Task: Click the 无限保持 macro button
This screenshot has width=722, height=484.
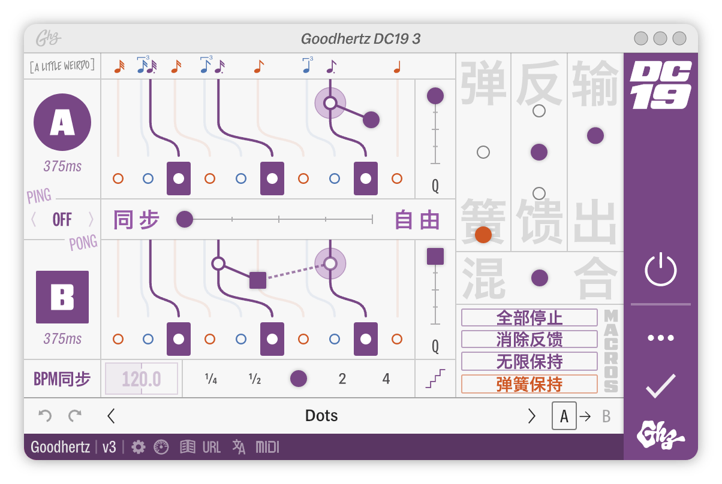Action: (x=530, y=362)
